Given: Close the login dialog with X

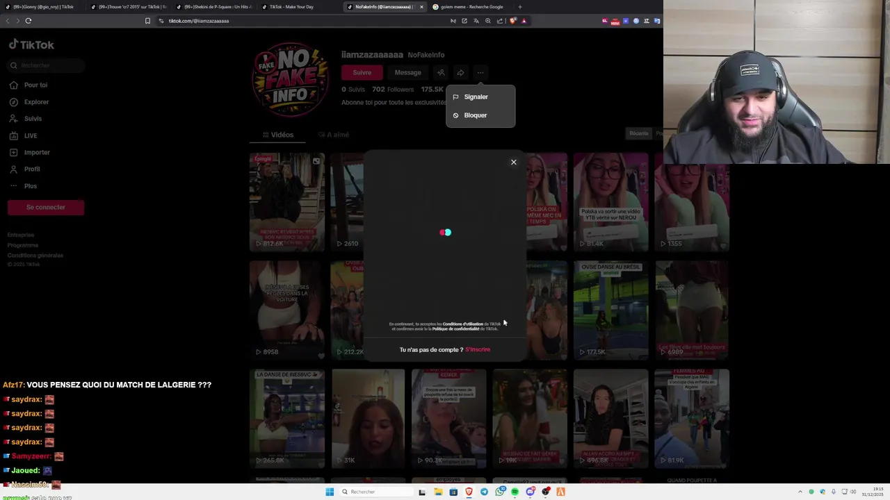Looking at the screenshot, I should [514, 162].
